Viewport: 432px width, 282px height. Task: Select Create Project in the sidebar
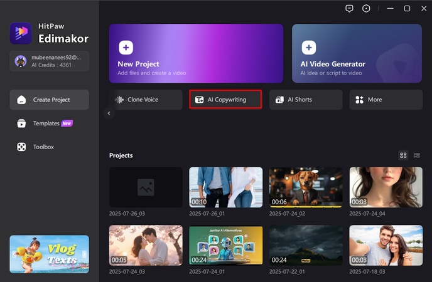click(x=50, y=100)
